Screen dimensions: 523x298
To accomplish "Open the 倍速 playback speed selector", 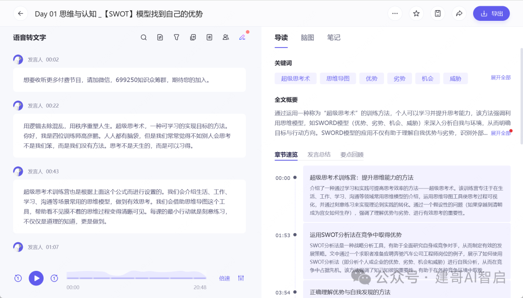I will click(224, 278).
